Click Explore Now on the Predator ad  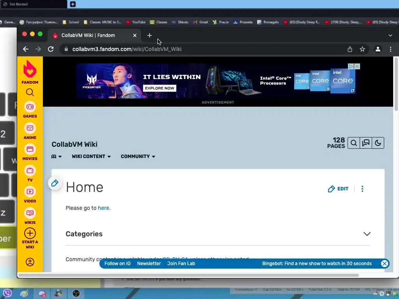(x=159, y=88)
